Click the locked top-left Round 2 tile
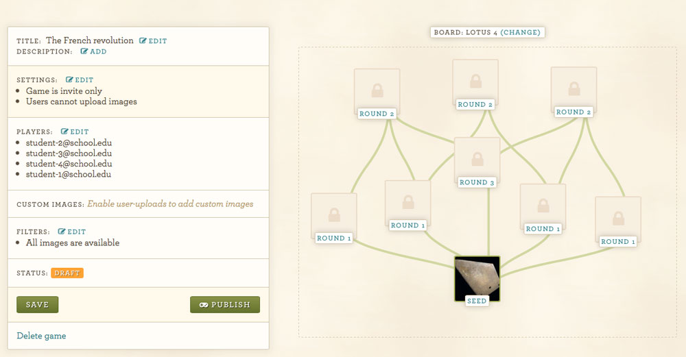This screenshot has height=357, width=686. pos(377,91)
